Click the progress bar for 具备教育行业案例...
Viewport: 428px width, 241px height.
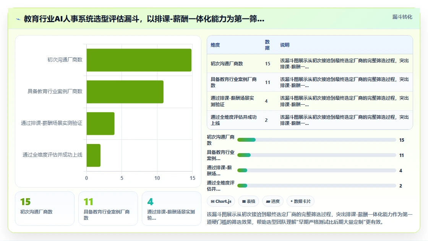(x=317, y=155)
